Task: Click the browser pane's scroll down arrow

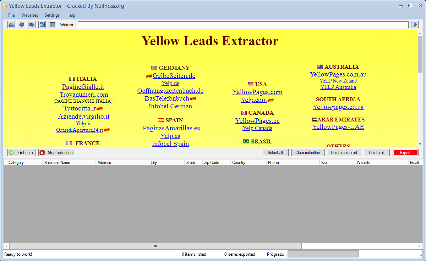Action: (420, 144)
